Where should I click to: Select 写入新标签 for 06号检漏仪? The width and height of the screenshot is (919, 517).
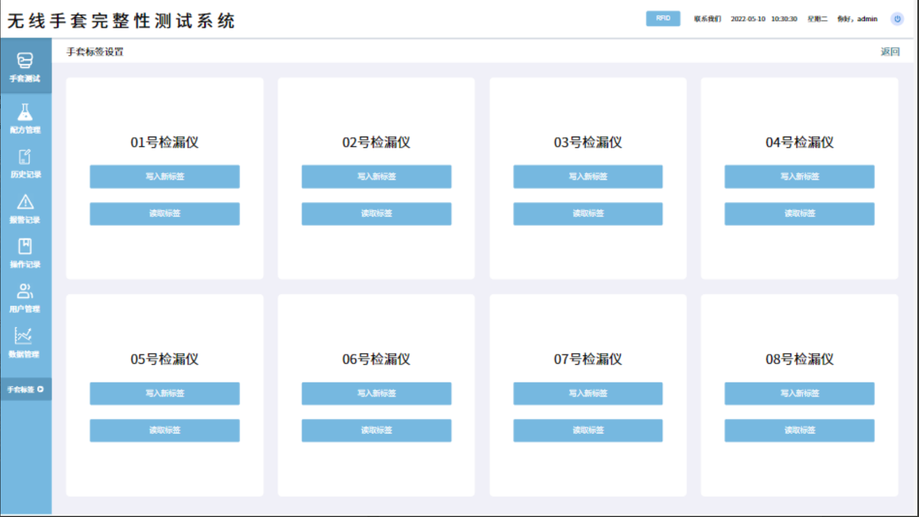tap(376, 394)
